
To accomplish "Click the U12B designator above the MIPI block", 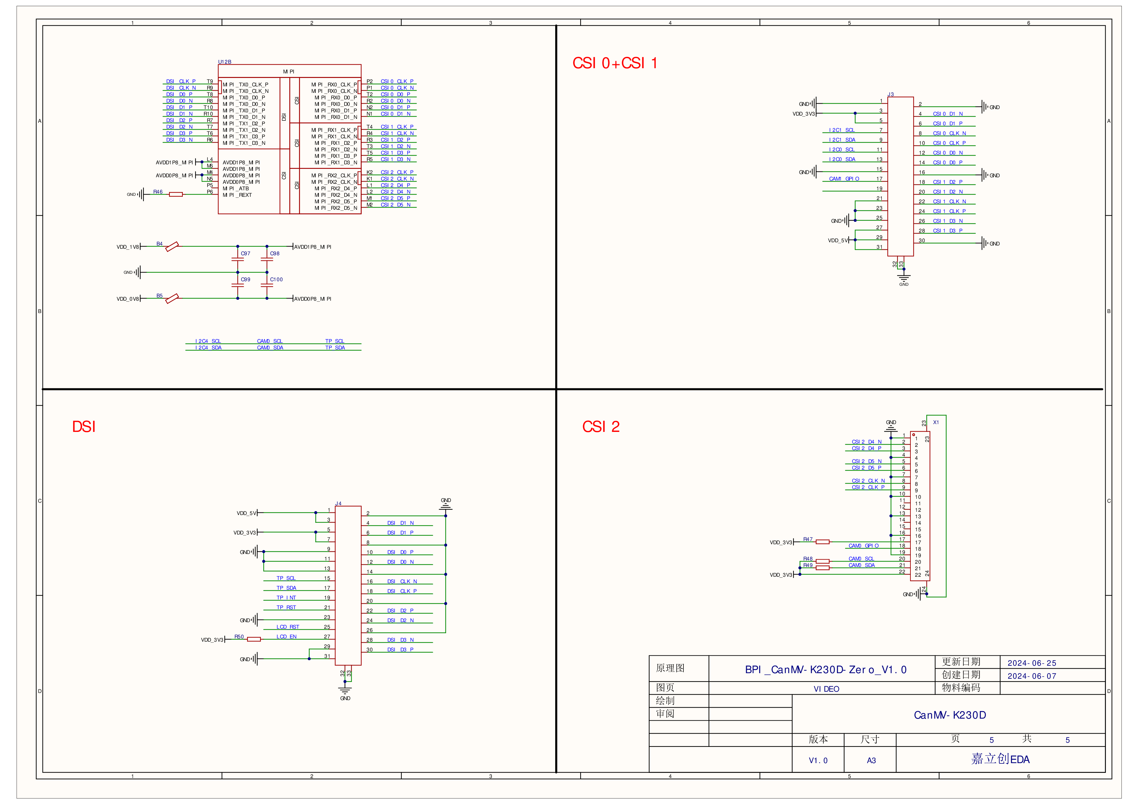I will click(225, 62).
